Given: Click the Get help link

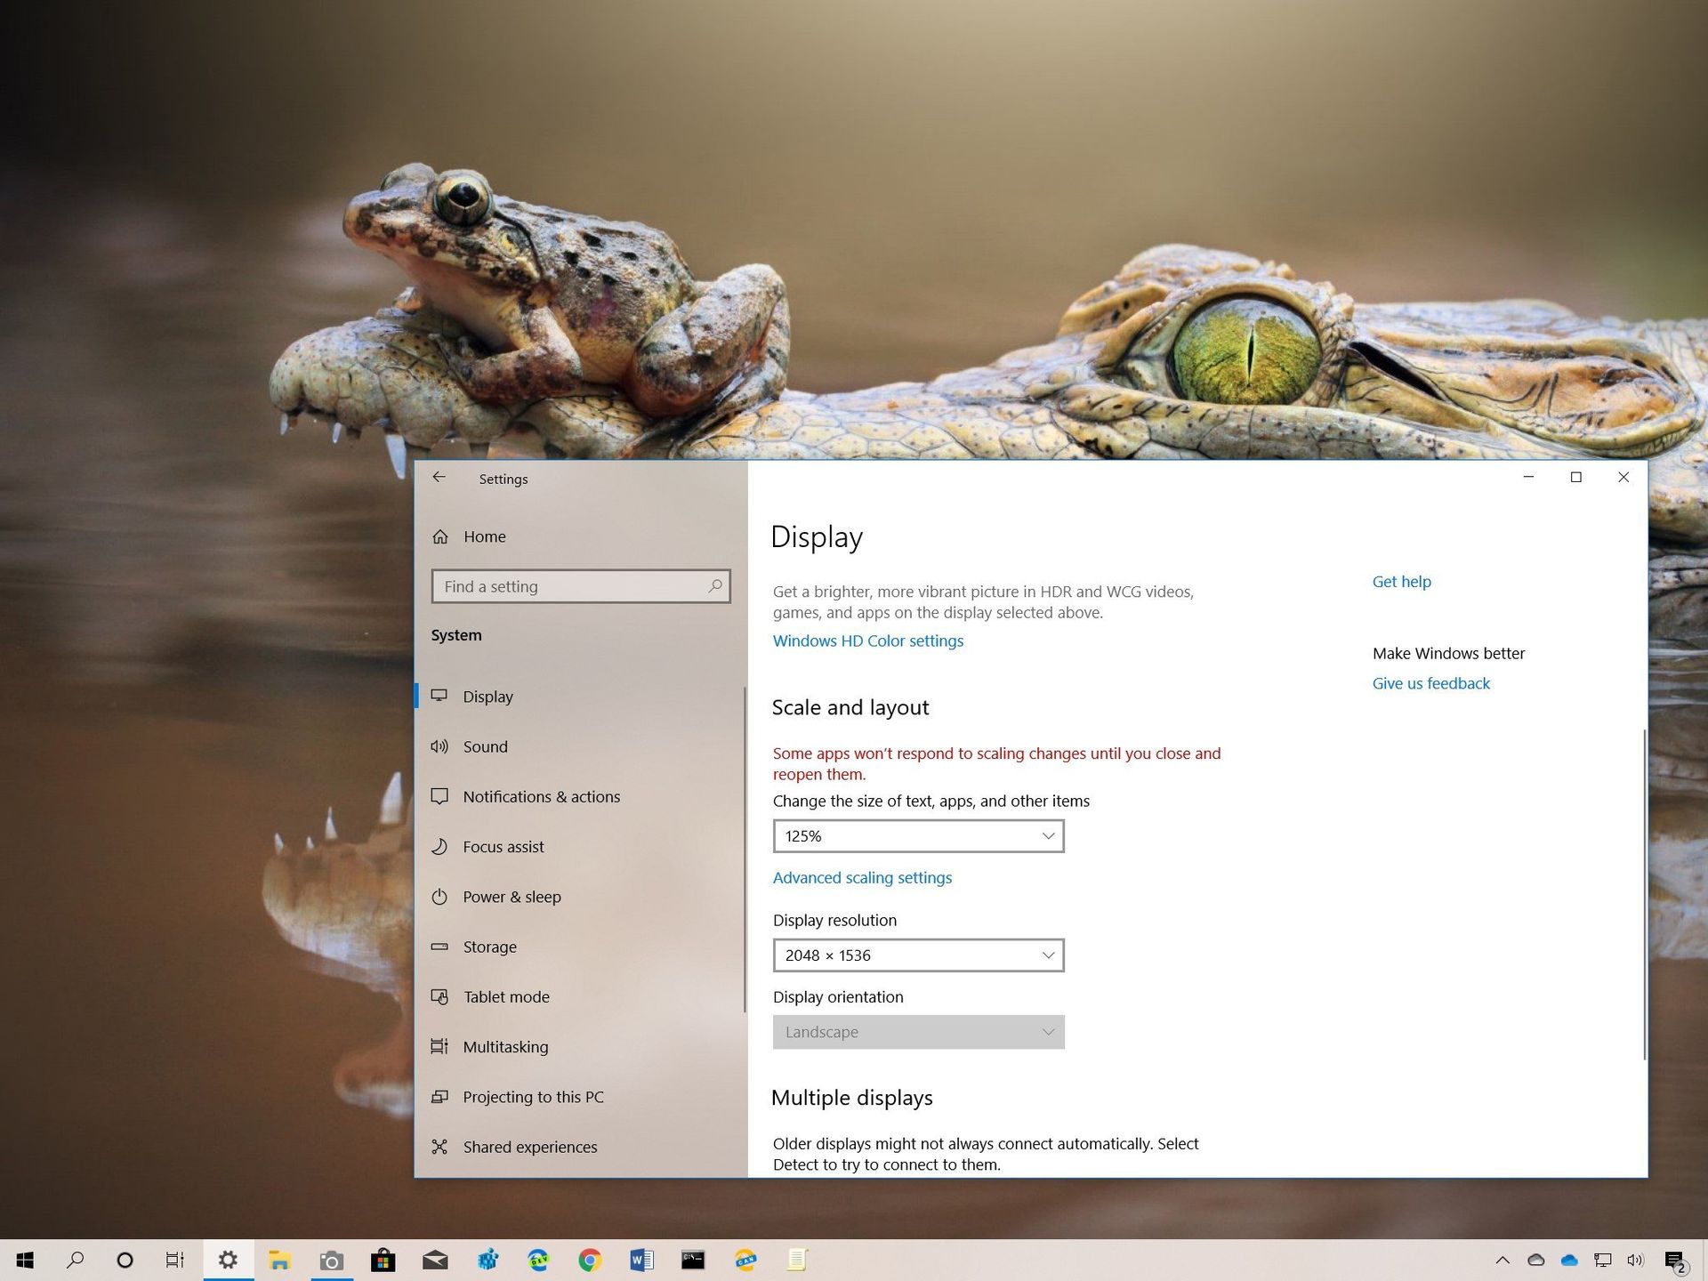Looking at the screenshot, I should pyautogui.click(x=1401, y=582).
